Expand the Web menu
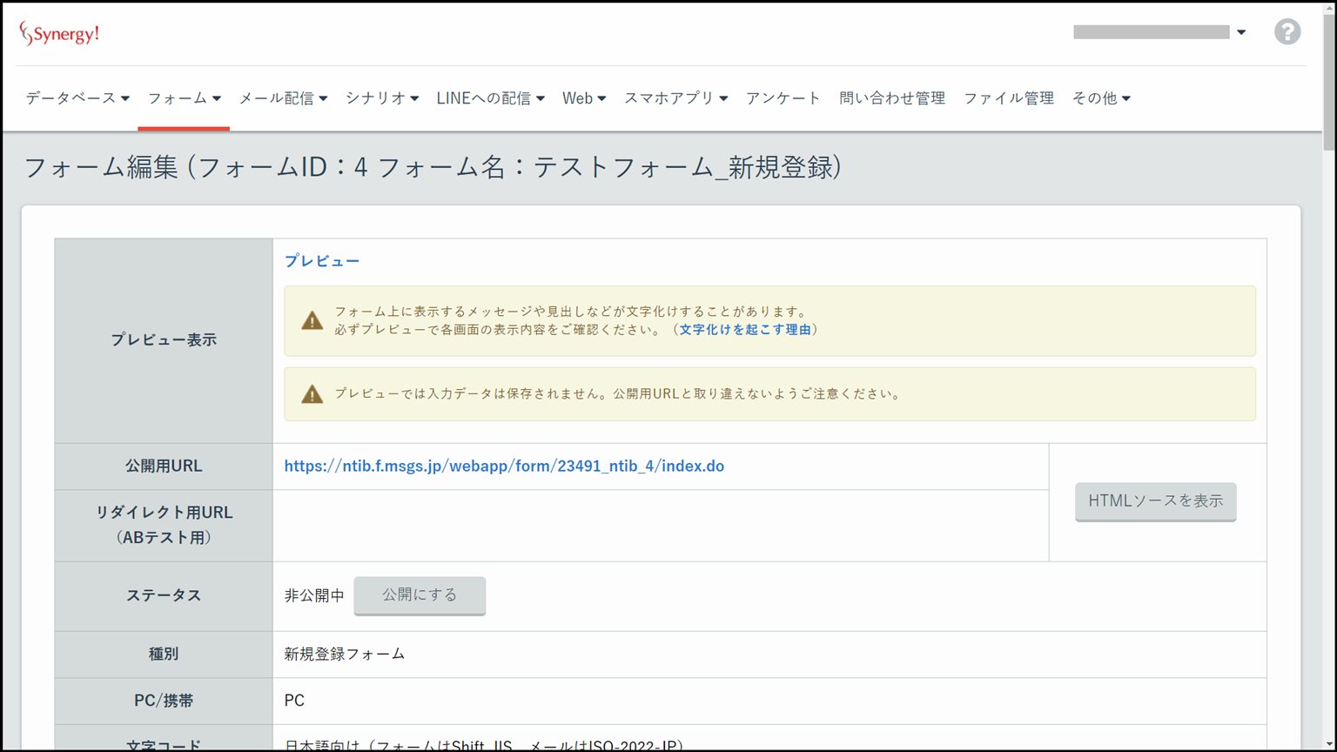This screenshot has height=752, width=1337. coord(583,98)
